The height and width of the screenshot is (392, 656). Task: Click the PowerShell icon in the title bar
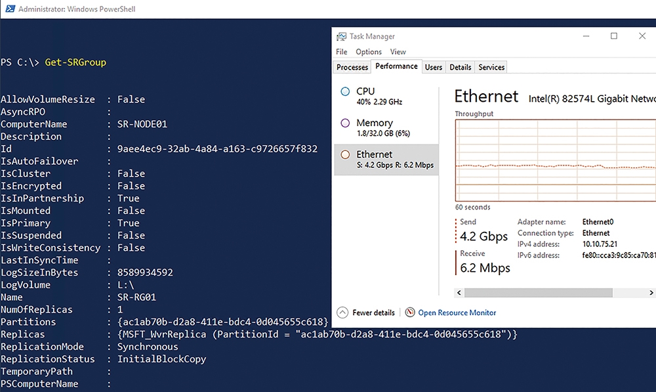(x=10, y=9)
